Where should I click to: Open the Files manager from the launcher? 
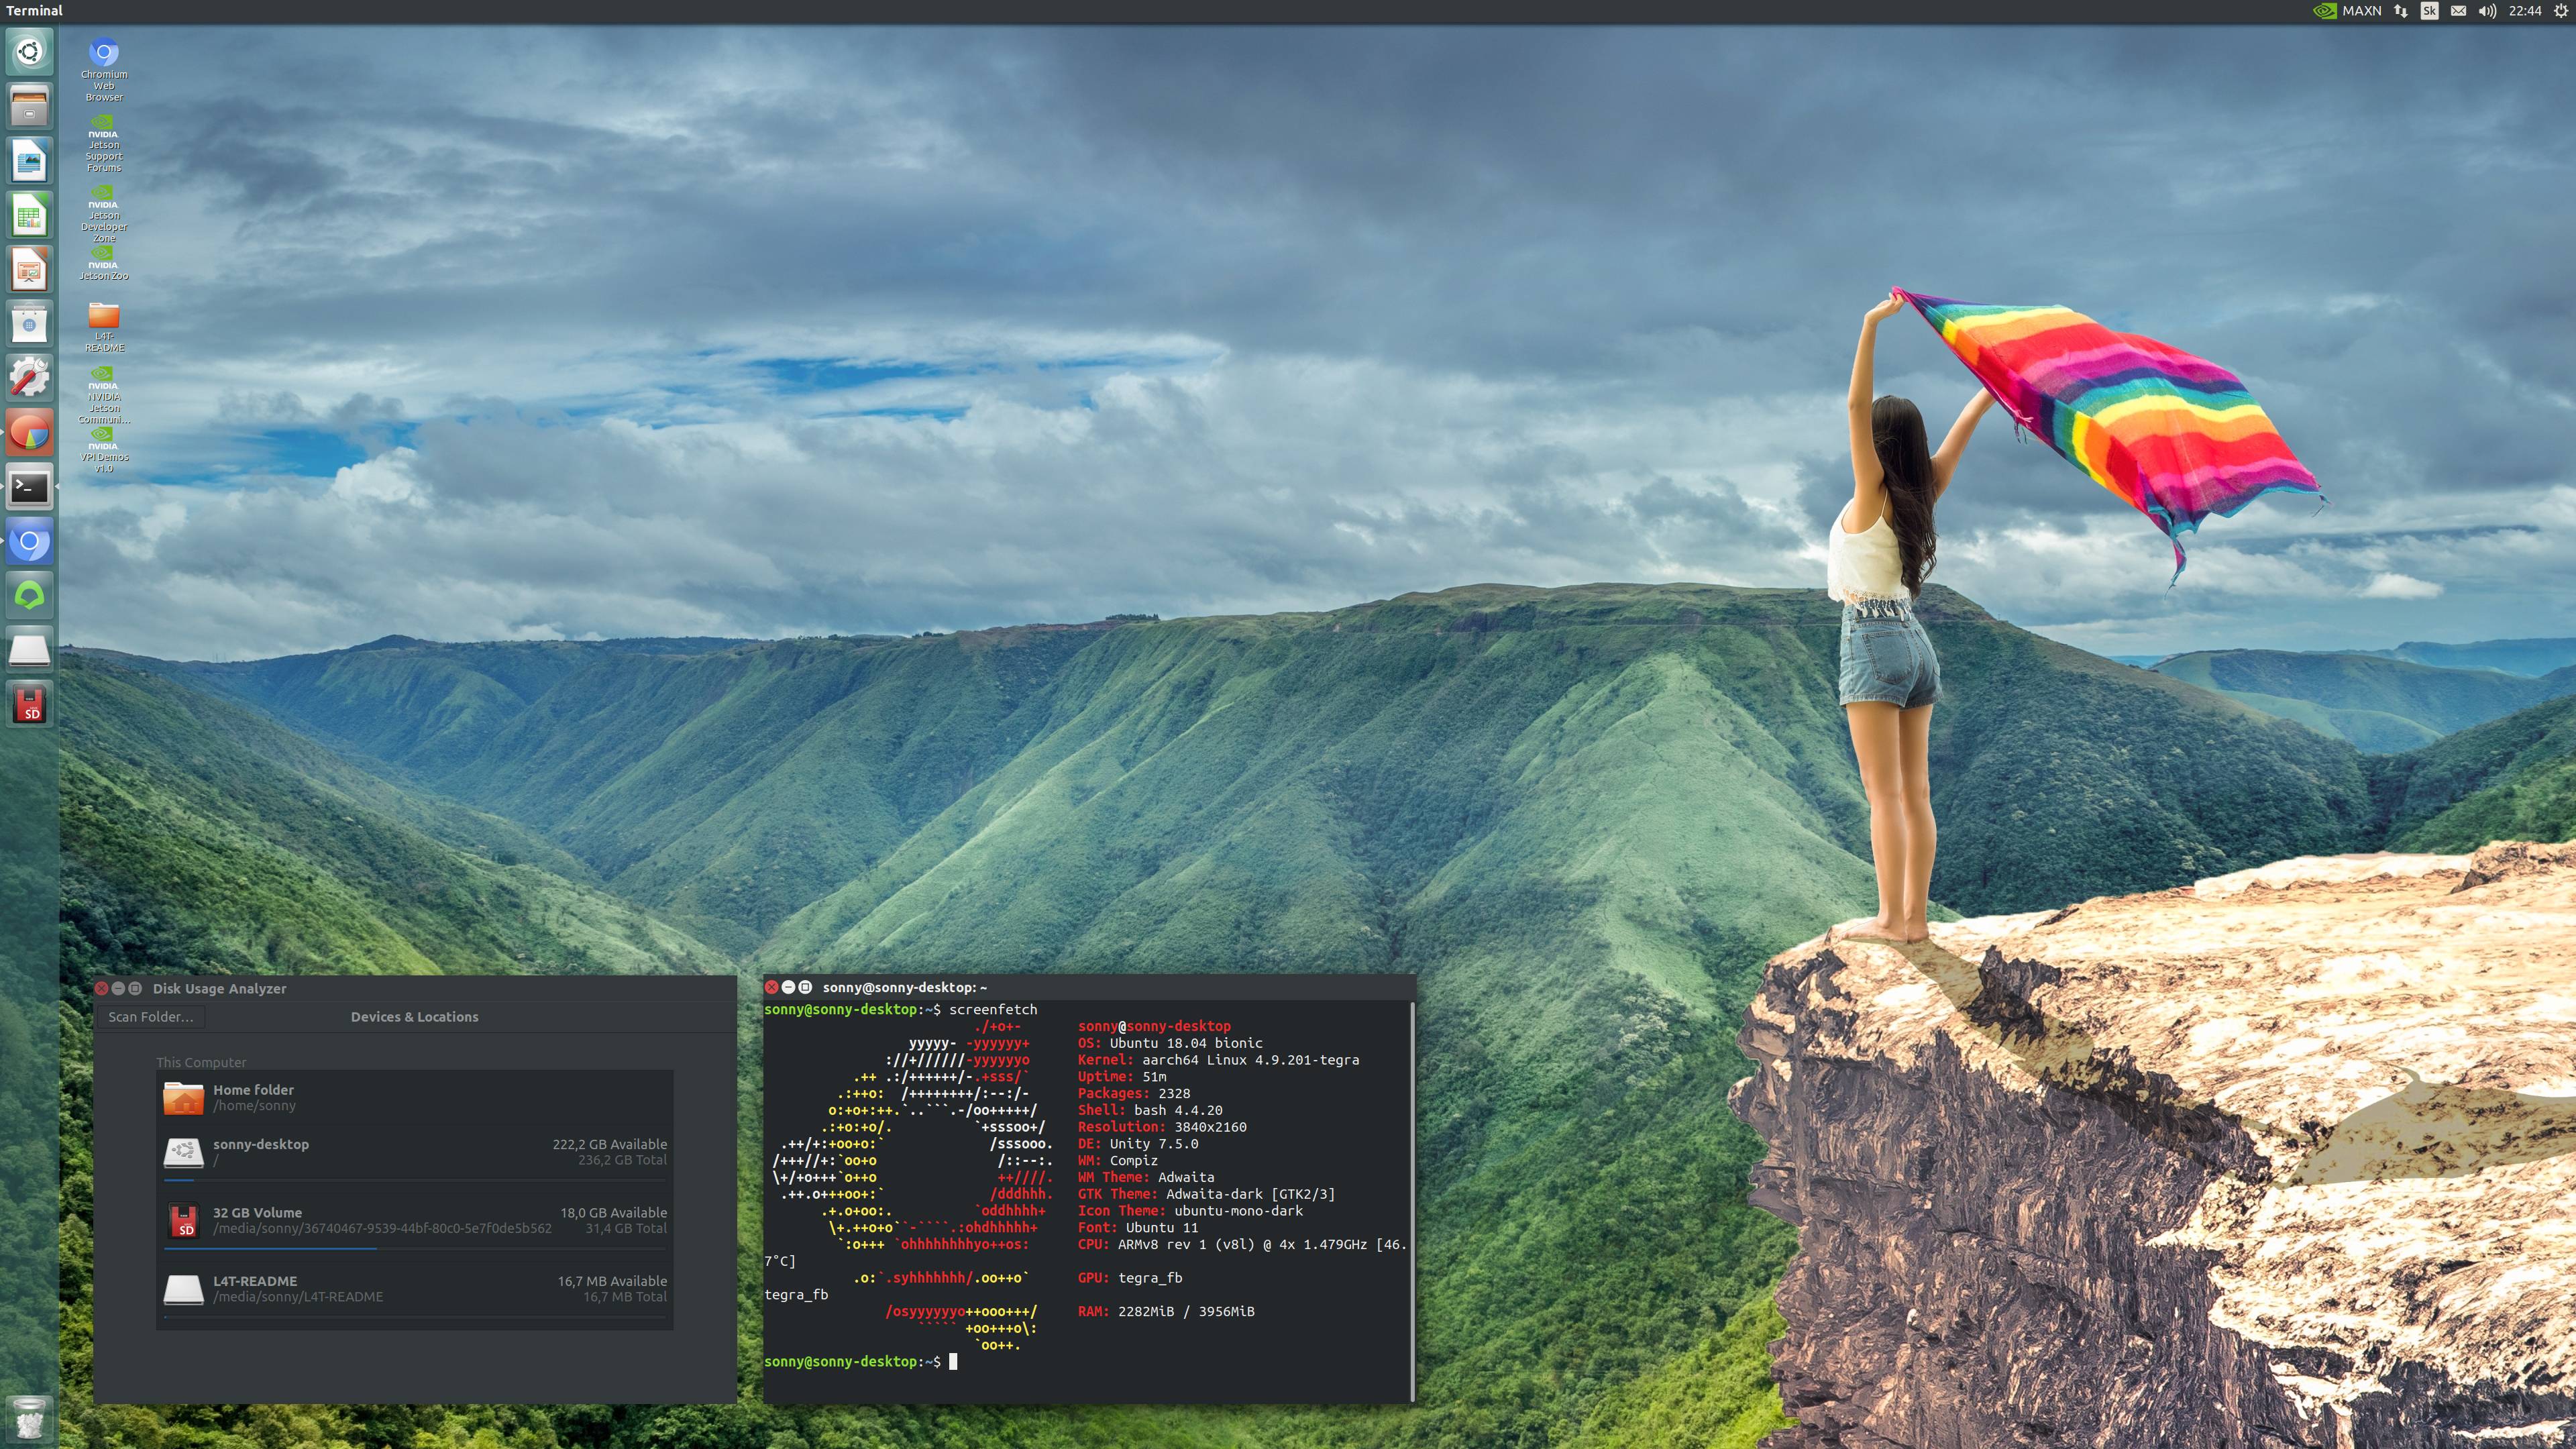tap(29, 105)
